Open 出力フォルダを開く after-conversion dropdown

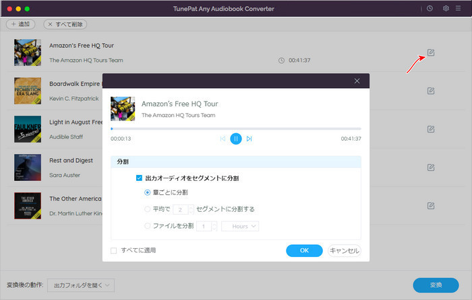tap(81, 285)
